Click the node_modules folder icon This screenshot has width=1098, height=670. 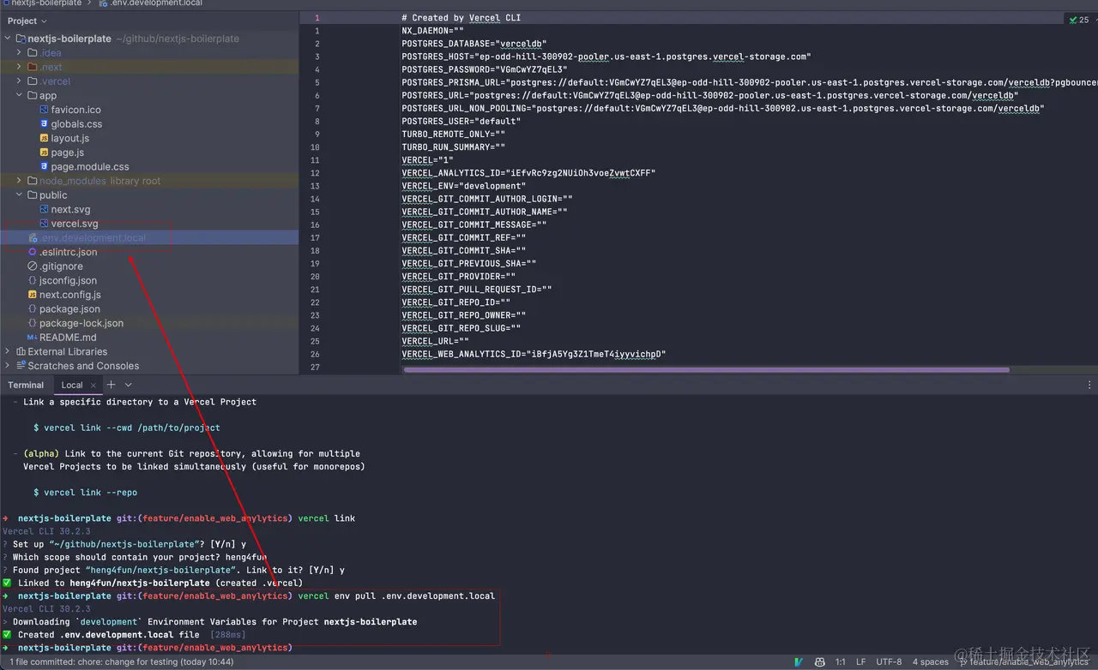[x=33, y=181]
